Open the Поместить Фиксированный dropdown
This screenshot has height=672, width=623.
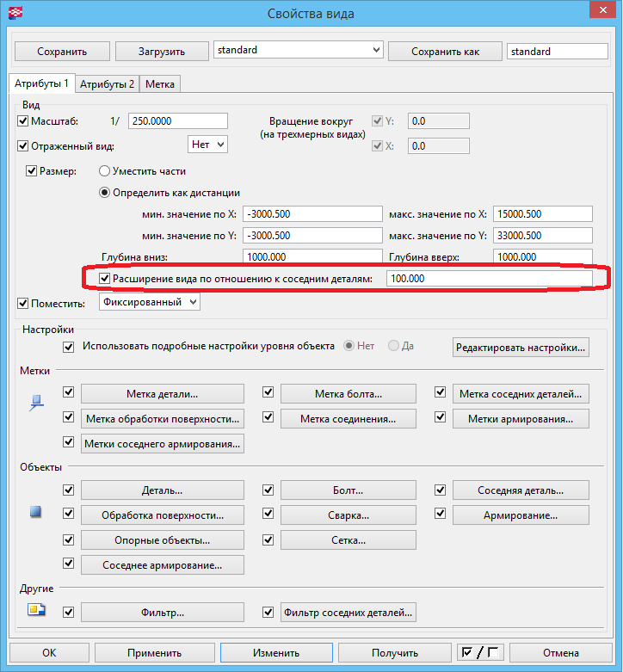150,302
